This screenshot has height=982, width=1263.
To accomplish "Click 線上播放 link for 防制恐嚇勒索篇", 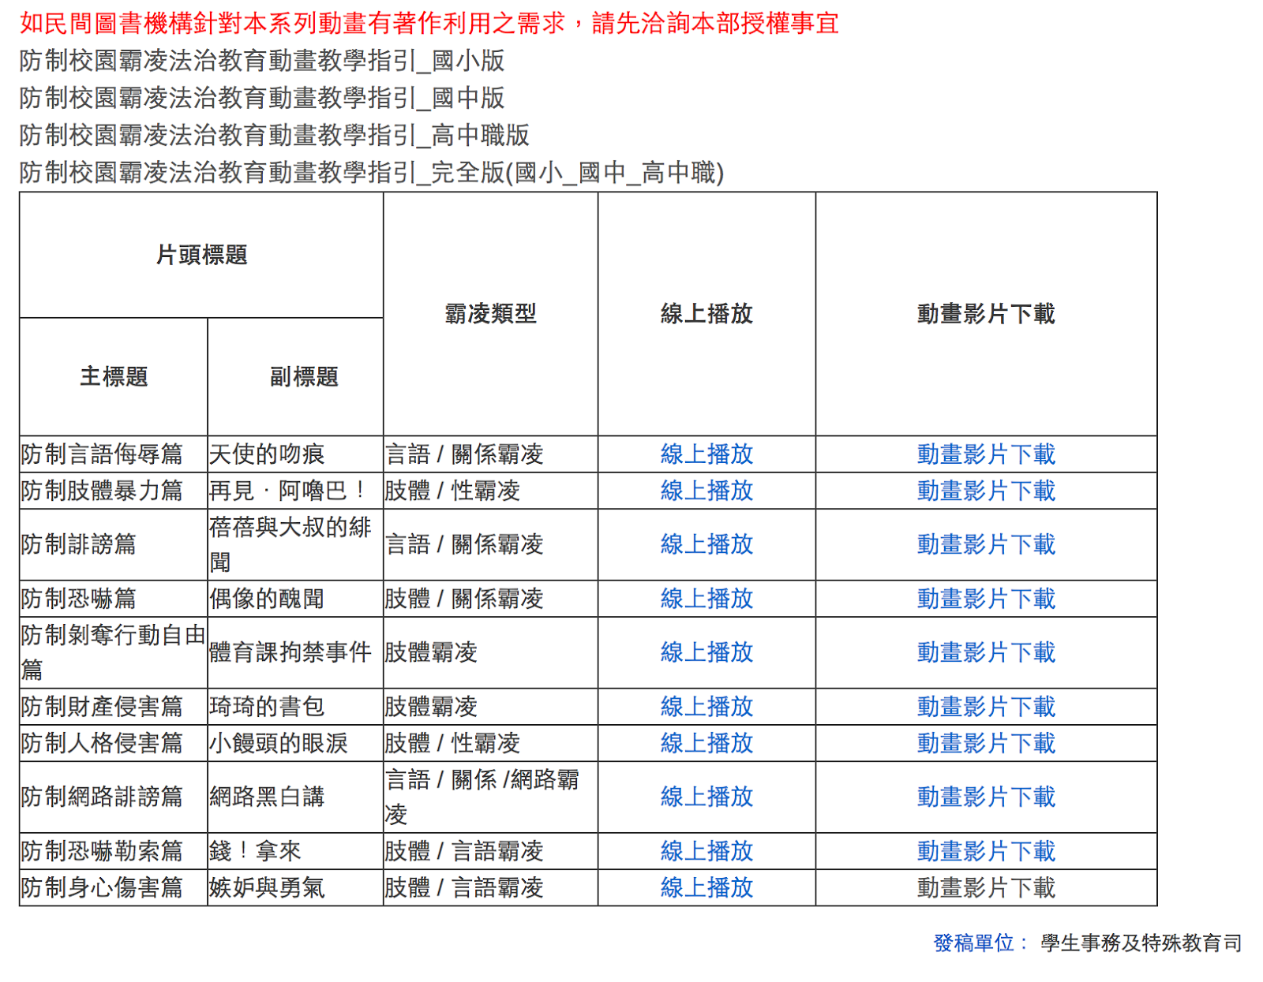I will click(706, 851).
